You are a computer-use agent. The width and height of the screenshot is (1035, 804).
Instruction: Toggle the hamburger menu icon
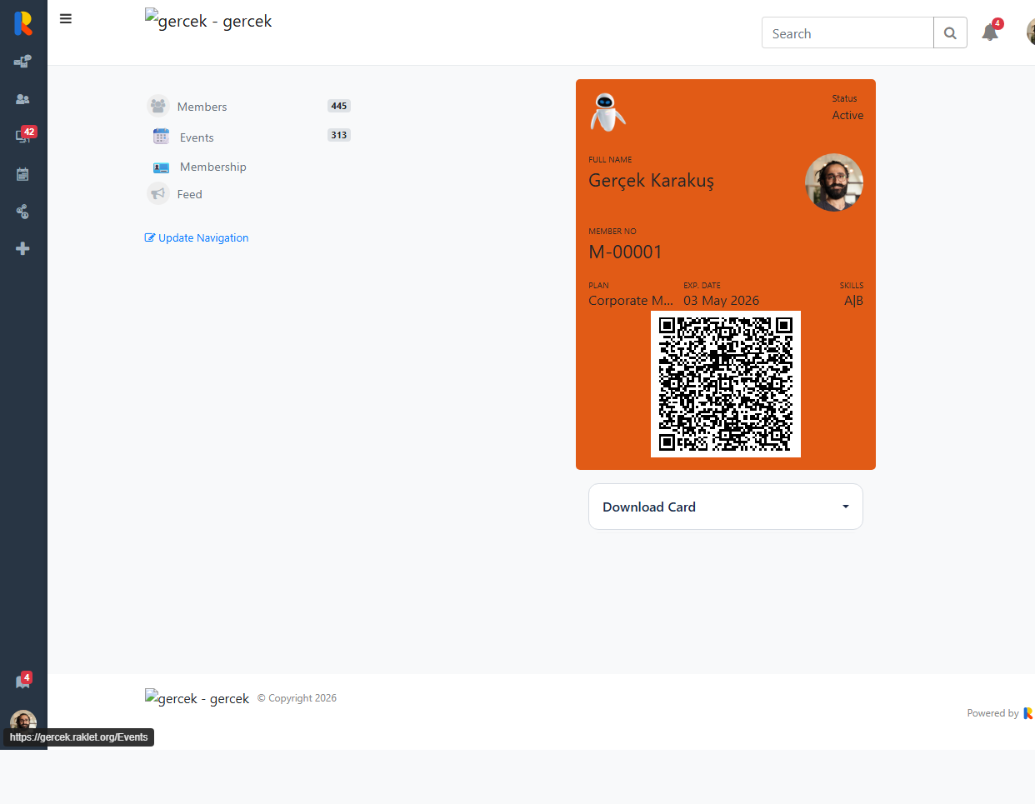click(x=66, y=18)
